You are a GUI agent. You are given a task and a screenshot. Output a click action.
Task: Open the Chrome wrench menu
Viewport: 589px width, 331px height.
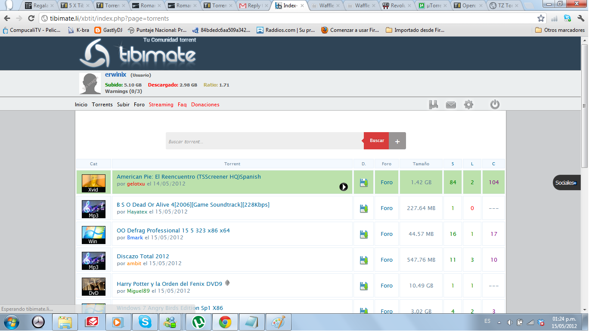[580, 19]
